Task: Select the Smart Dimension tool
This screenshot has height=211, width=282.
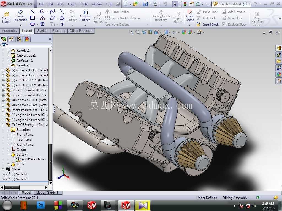Action: [x=20, y=16]
